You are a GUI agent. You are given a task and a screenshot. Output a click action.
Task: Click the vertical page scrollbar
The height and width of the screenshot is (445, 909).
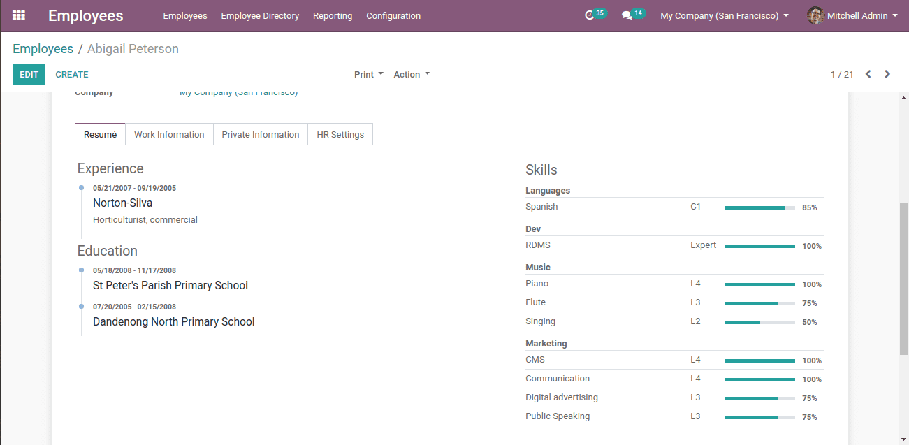coord(903,279)
